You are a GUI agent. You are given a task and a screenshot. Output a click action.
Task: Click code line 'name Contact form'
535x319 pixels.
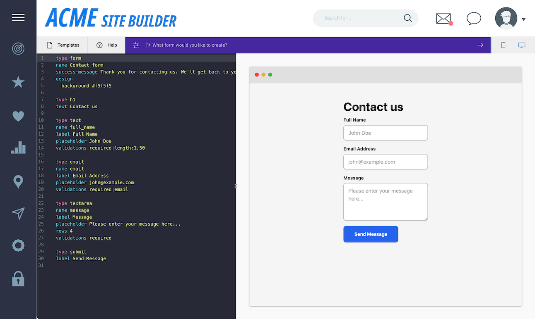pos(80,65)
